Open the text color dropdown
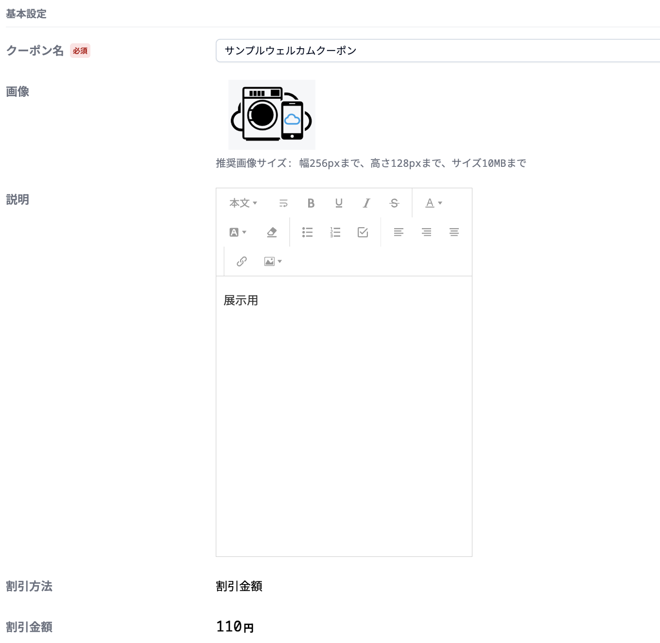 tap(434, 203)
